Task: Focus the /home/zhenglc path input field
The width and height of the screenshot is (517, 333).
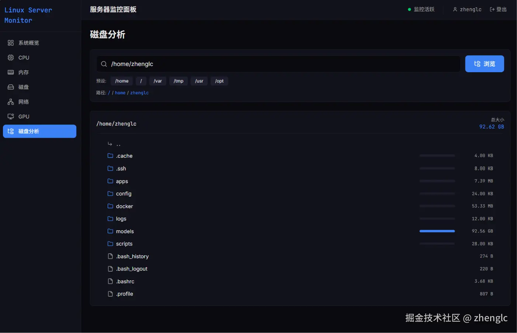Action: 278,64
